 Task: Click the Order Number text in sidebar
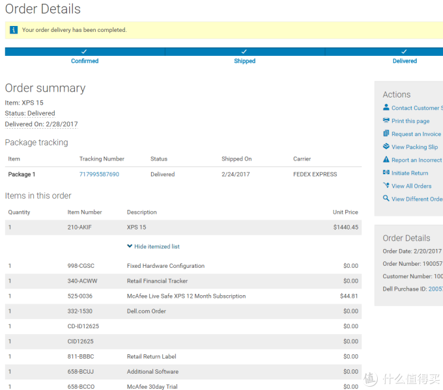click(x=412, y=264)
